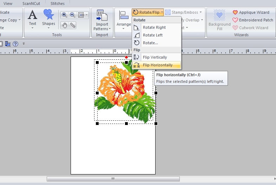Choose Flip Vertically from the menu
This screenshot has height=185, width=276.
tap(155, 57)
